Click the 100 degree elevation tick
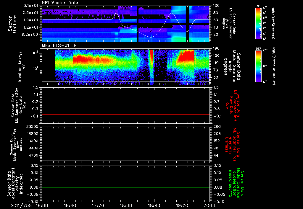This screenshot has width=303, height=209. pyautogui.click(x=216, y=6)
